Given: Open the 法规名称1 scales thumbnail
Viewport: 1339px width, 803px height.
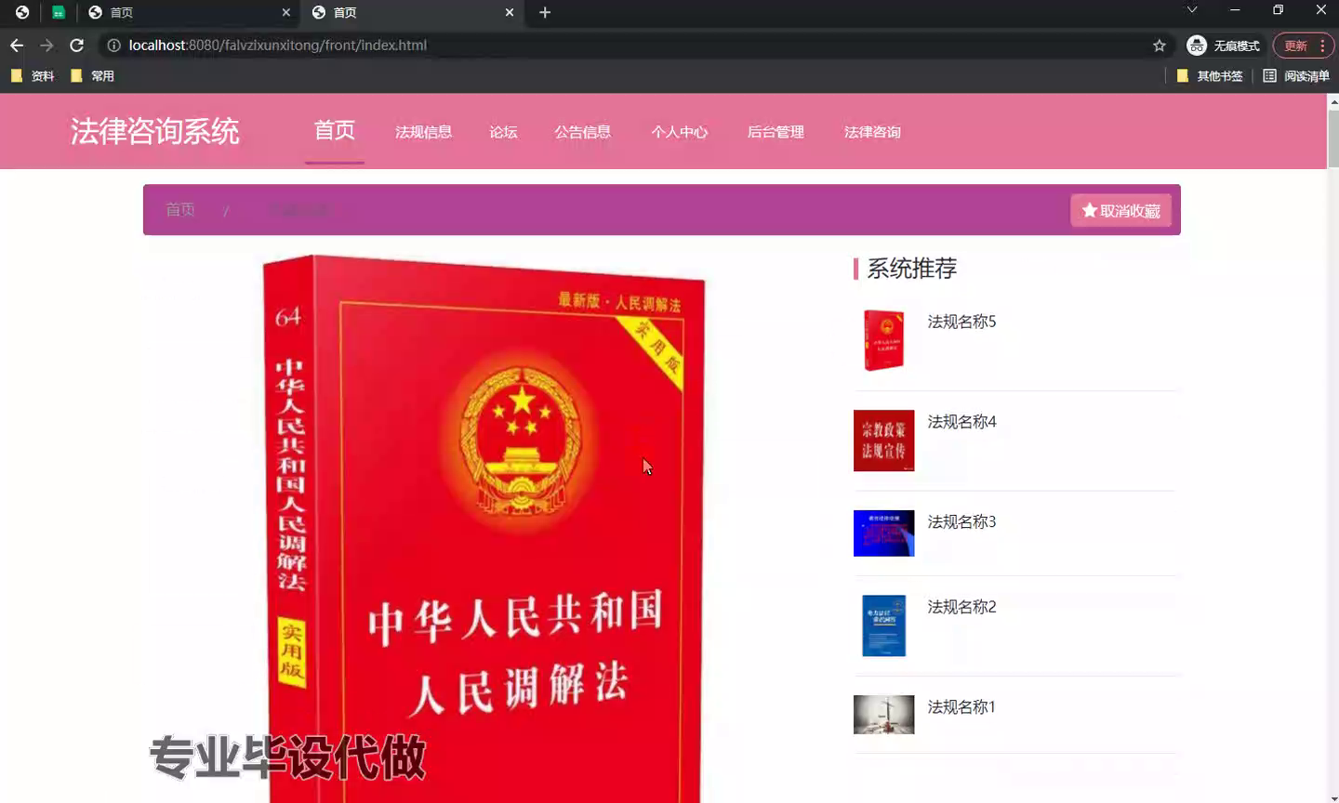Looking at the screenshot, I should (884, 715).
